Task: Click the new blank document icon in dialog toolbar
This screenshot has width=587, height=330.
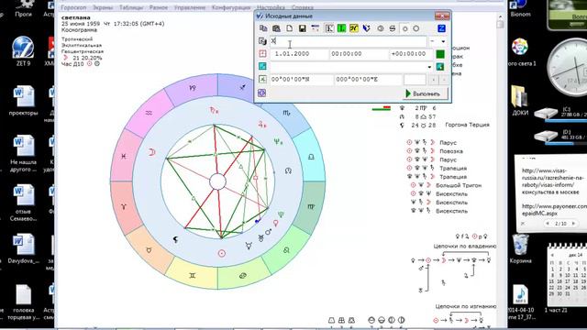Action: 290,28
